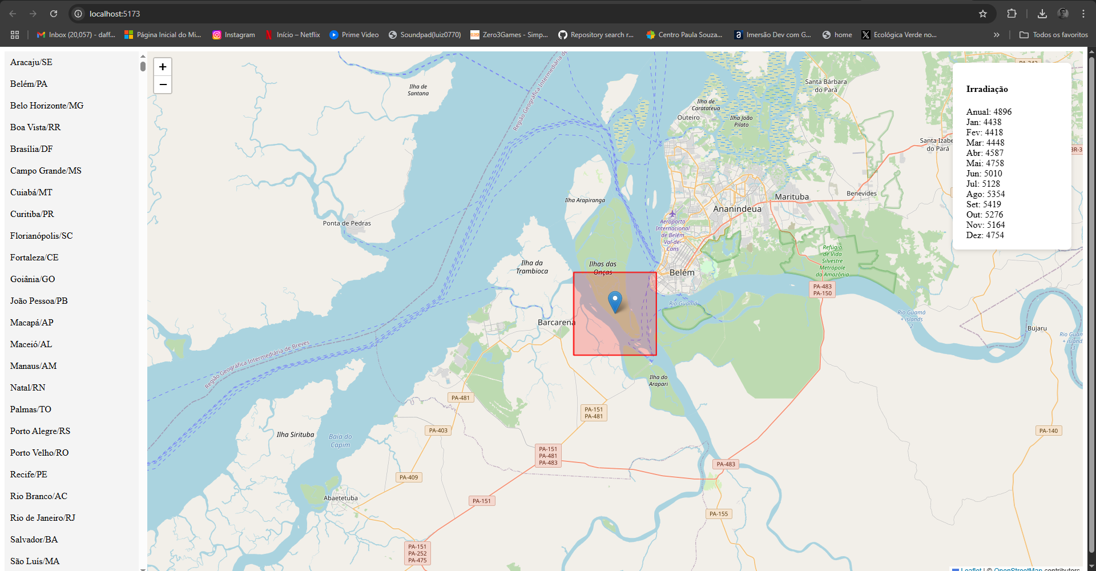
Task: Open the Zero3Games bookmark
Action: pyautogui.click(x=509, y=35)
